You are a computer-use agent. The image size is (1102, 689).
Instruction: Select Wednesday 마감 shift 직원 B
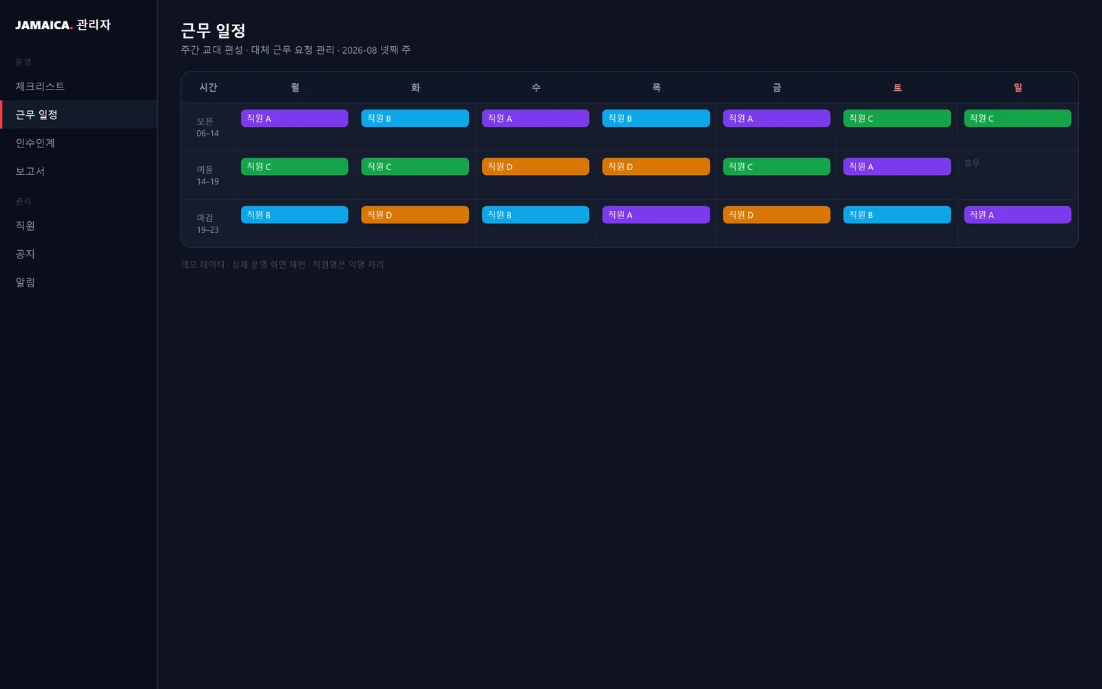click(535, 215)
